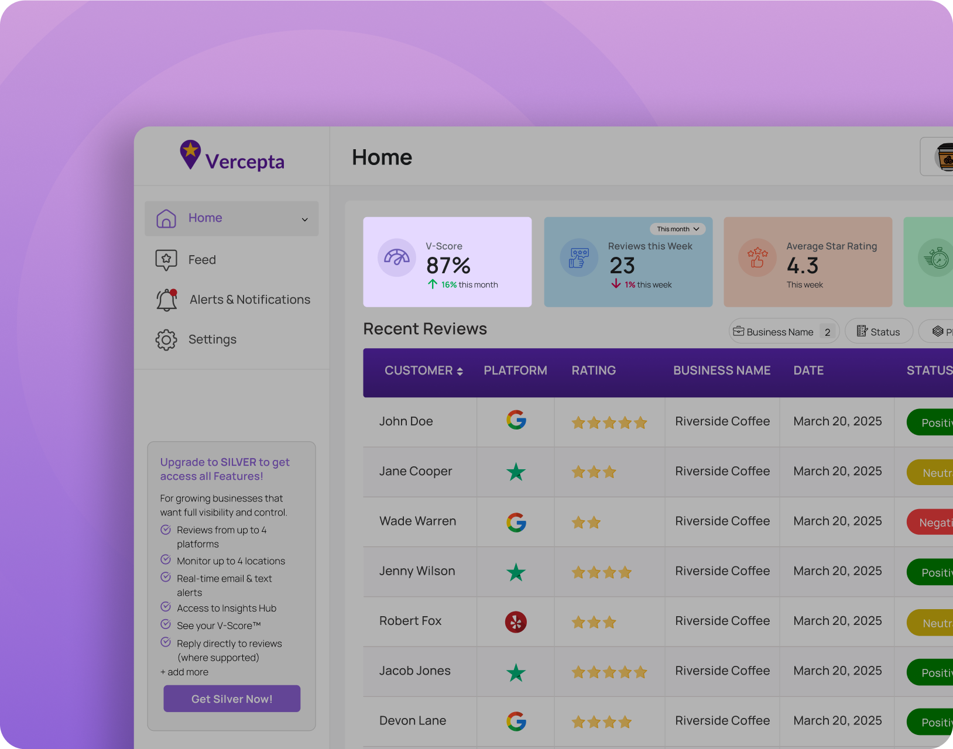The height and width of the screenshot is (749, 953).
Task: Expand the Home menu chevron
Action: [x=305, y=219]
